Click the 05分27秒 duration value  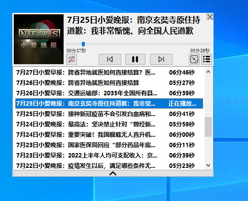coord(182,83)
